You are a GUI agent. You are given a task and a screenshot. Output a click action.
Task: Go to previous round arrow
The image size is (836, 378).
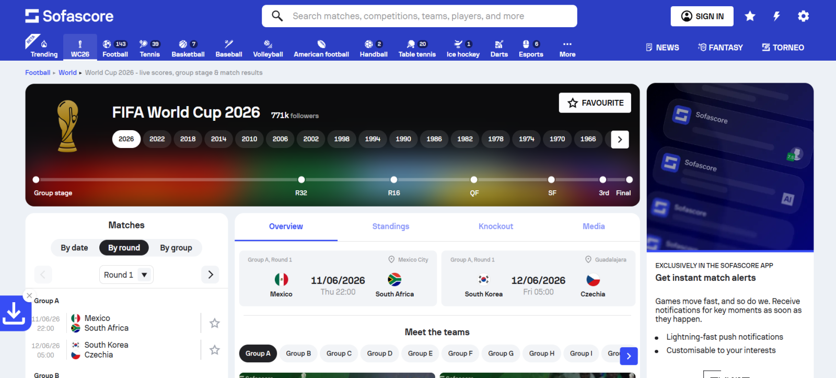[43, 274]
